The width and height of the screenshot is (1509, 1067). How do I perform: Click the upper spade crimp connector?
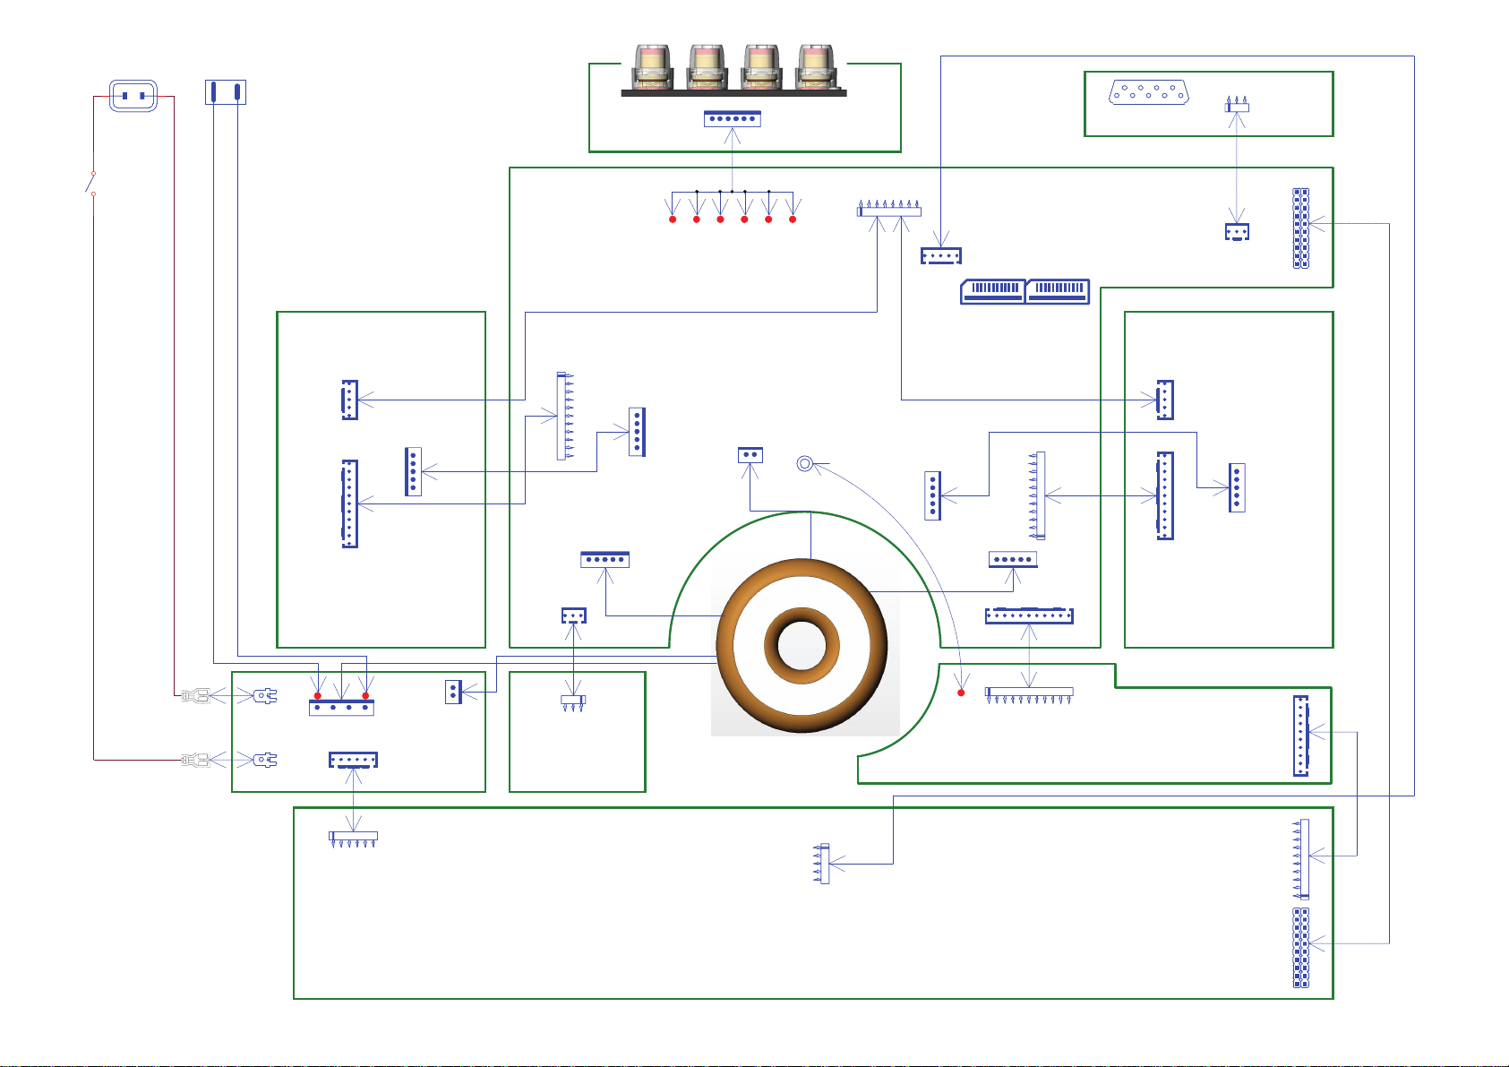click(195, 695)
